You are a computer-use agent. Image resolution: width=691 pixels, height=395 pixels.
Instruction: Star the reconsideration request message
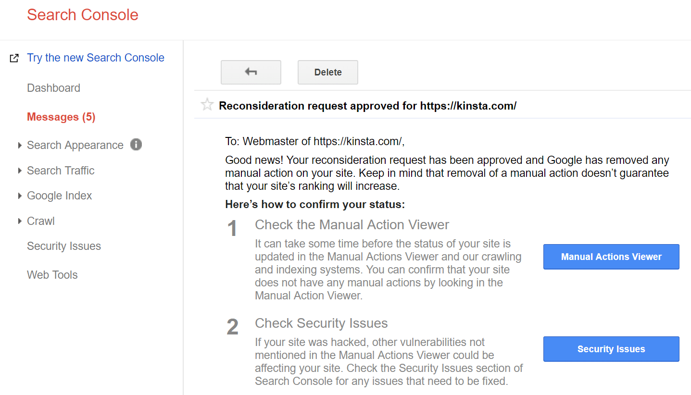point(207,104)
